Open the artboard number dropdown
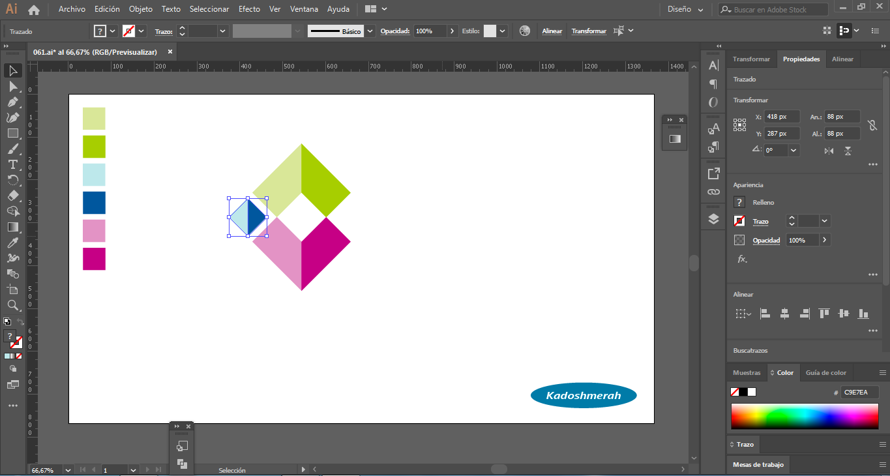The image size is (890, 476). [133, 470]
